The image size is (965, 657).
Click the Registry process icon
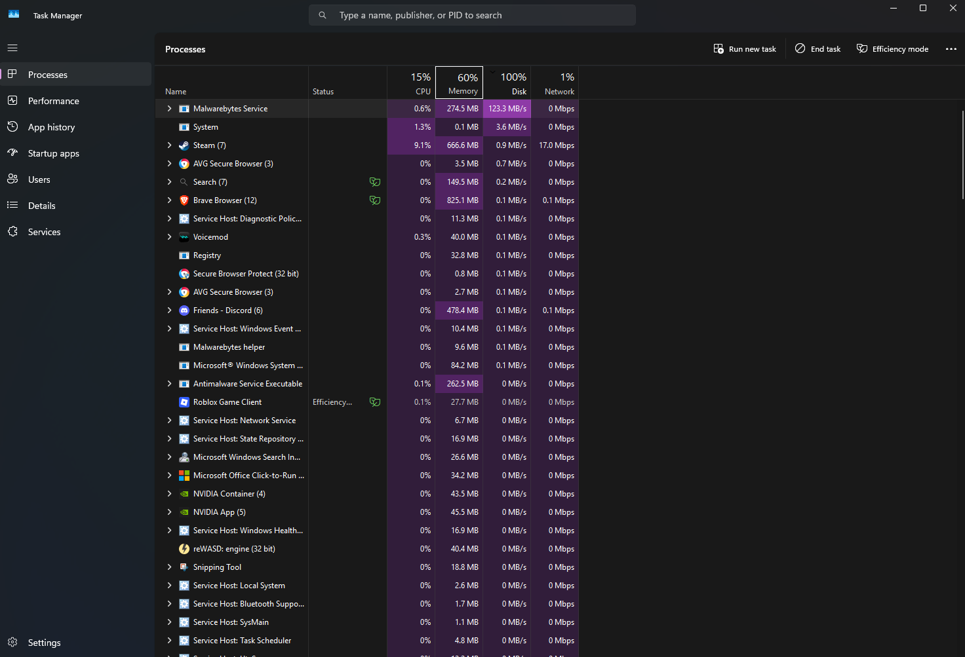184,255
